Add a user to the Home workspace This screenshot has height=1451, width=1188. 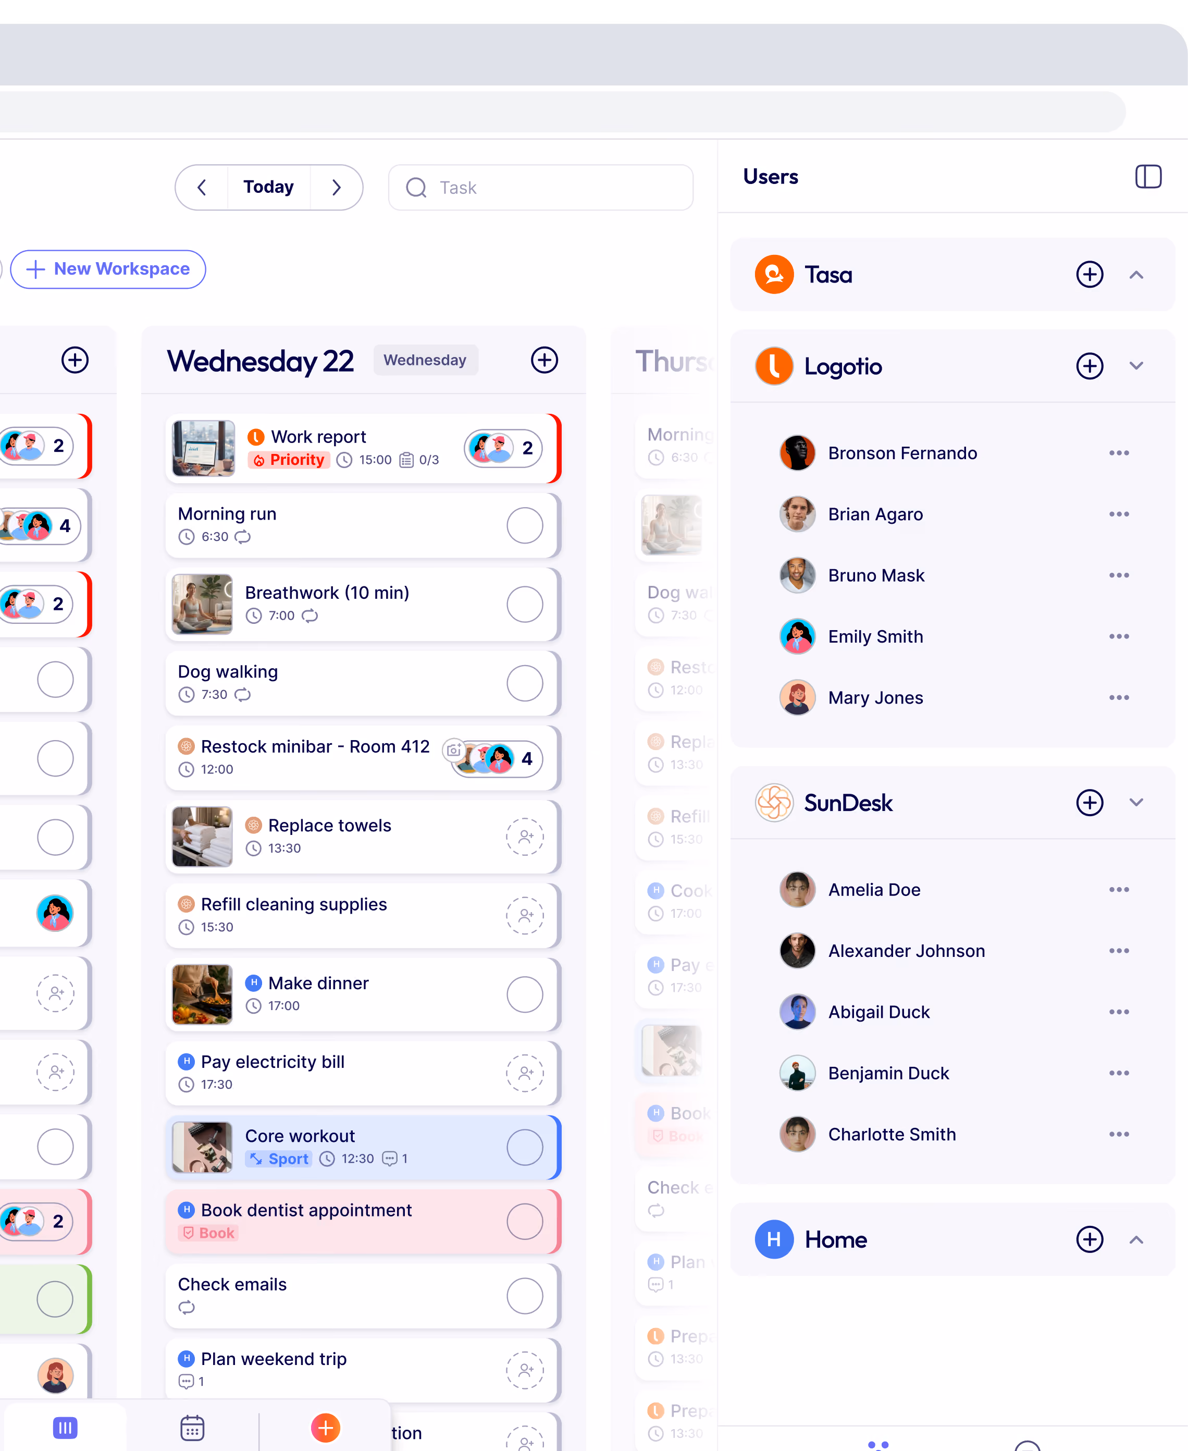[x=1089, y=1239]
